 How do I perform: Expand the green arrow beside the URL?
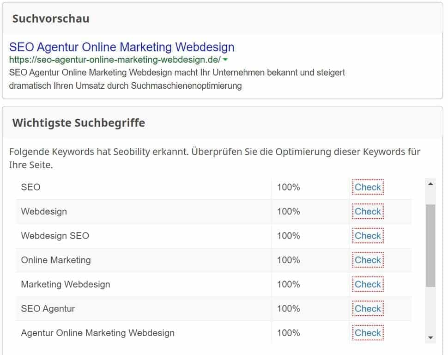pyautogui.click(x=225, y=60)
